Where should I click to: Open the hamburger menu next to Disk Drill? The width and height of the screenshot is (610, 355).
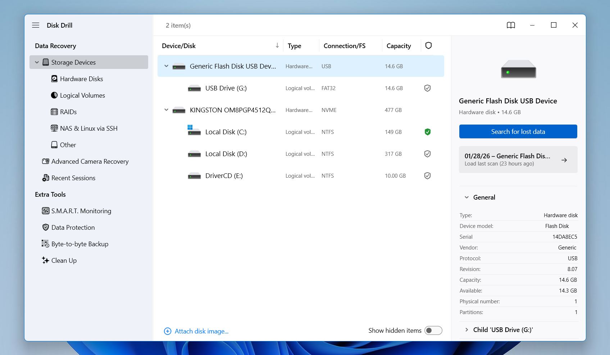[x=36, y=25]
